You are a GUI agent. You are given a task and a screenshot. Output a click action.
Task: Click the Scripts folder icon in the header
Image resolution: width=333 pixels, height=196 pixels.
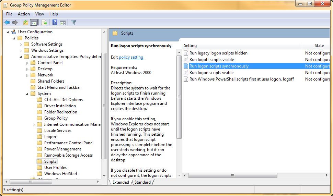point(115,33)
